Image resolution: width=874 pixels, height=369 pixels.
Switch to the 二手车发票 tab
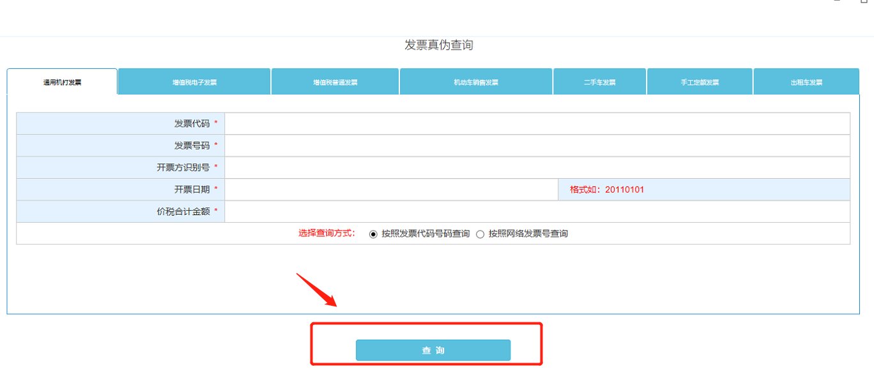tap(599, 82)
